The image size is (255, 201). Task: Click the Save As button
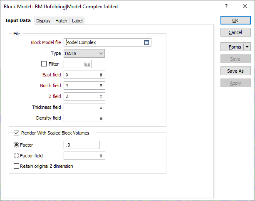click(x=235, y=71)
